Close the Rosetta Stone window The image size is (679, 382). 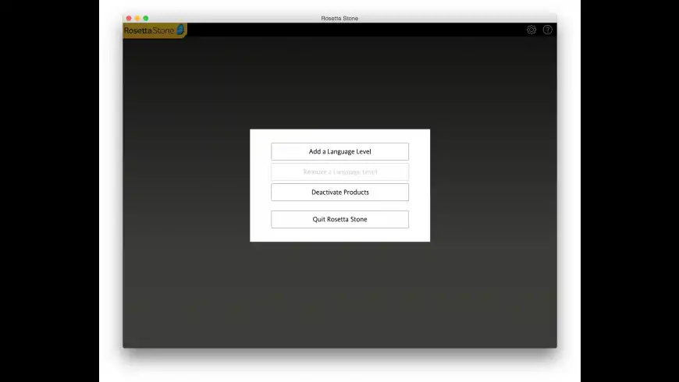(129, 18)
